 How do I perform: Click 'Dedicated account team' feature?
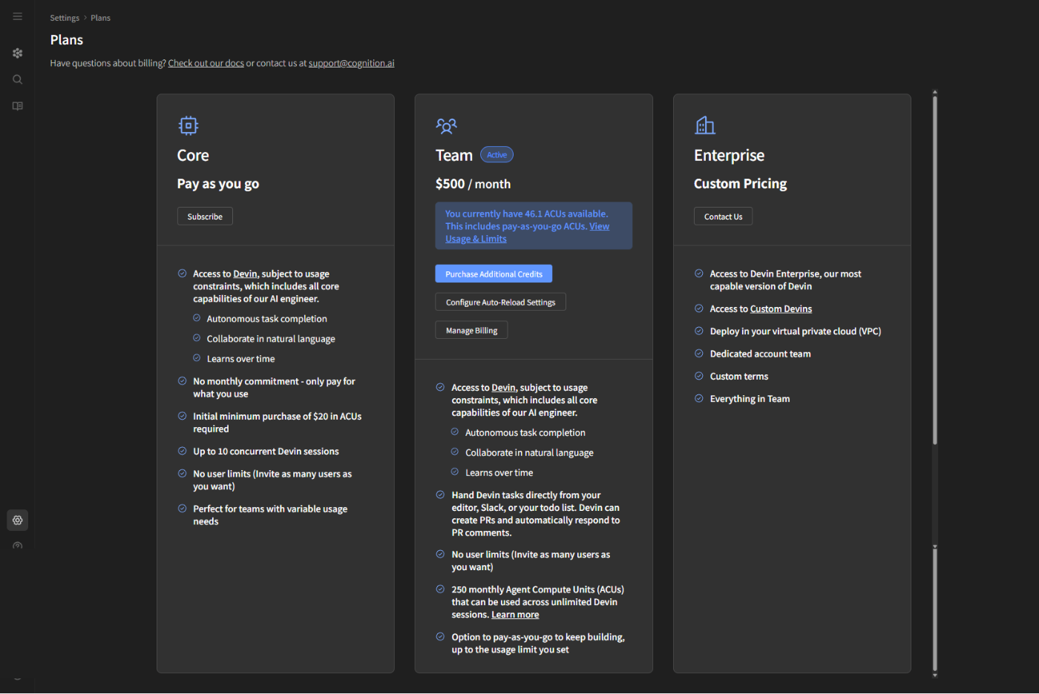(760, 354)
